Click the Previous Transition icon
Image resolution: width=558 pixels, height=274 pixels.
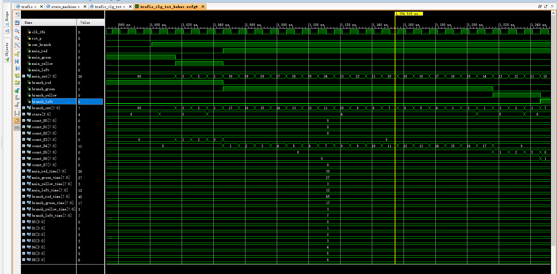tap(17, 76)
